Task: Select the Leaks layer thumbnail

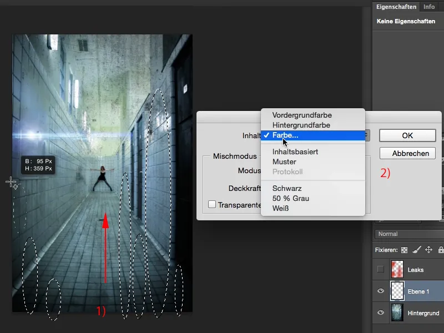Action: [x=398, y=270]
